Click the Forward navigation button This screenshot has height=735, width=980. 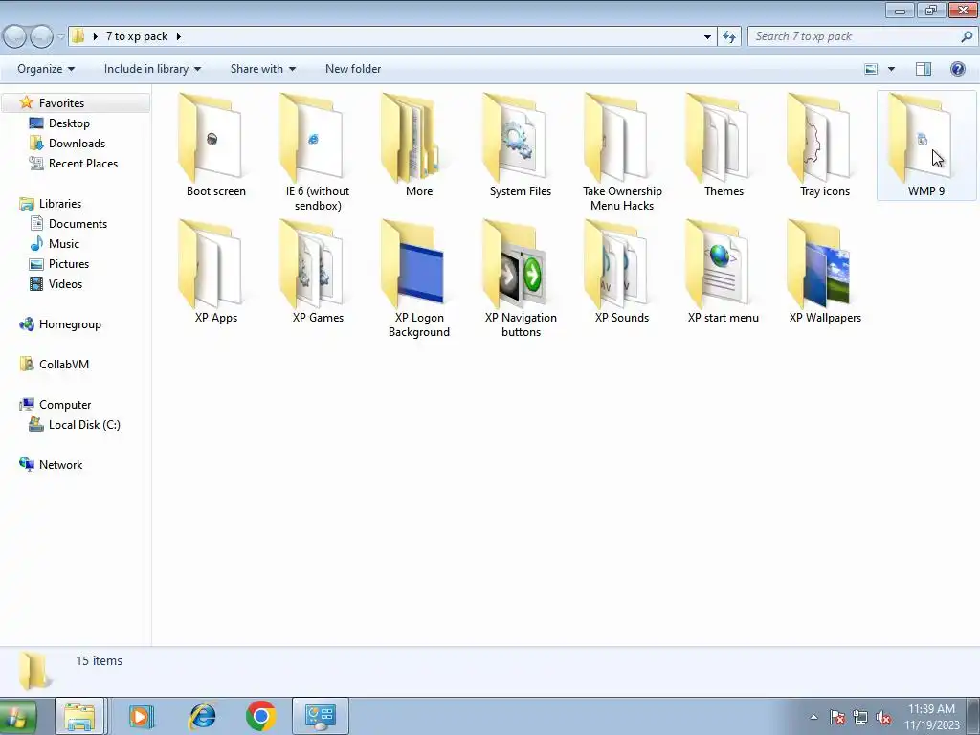tap(41, 37)
